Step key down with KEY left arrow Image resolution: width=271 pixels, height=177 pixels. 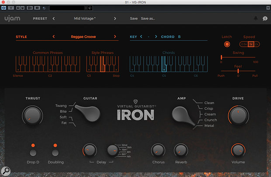[x=141, y=37]
